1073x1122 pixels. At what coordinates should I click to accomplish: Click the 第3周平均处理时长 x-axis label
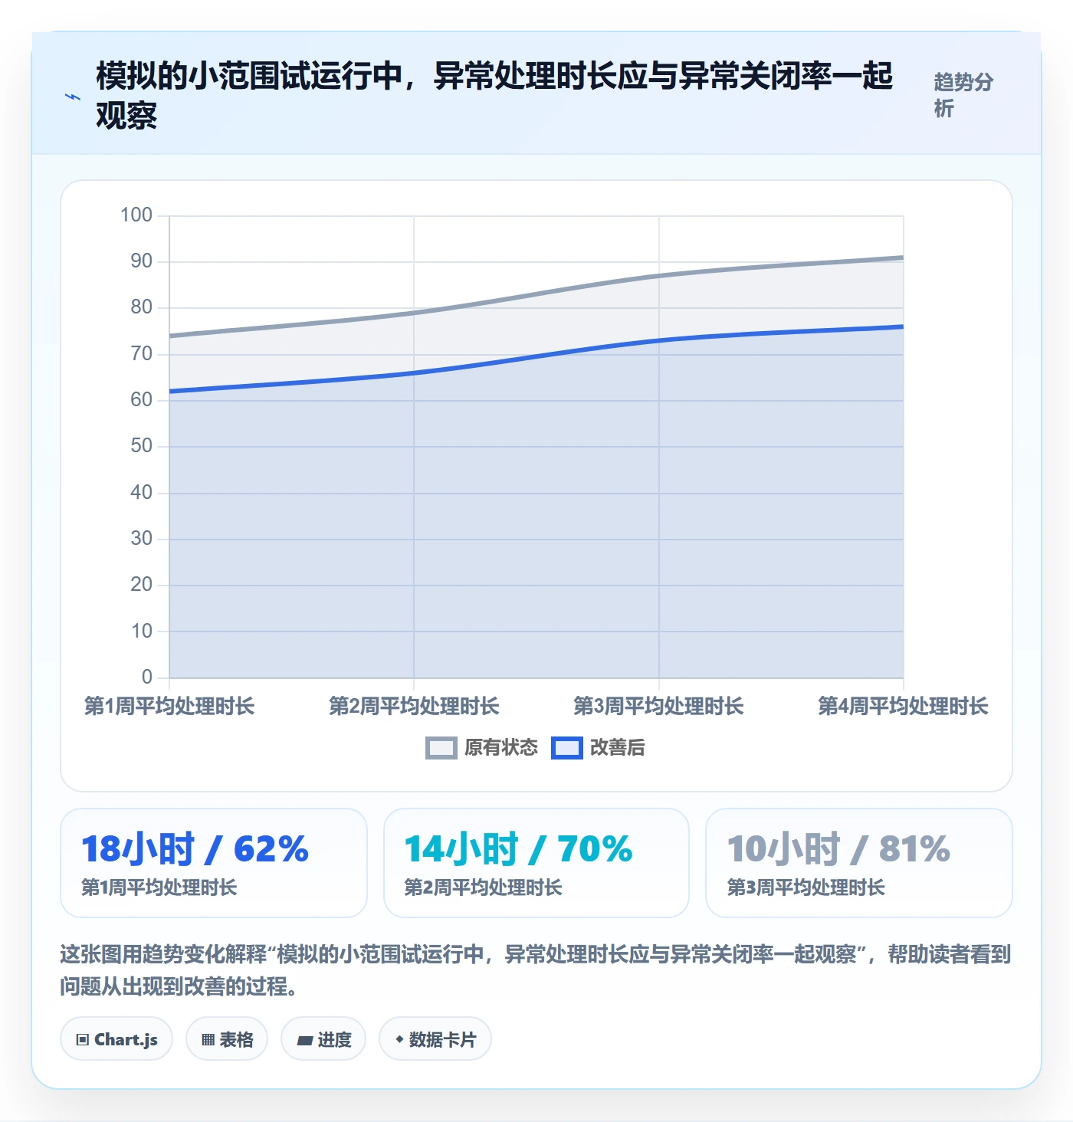tap(658, 706)
